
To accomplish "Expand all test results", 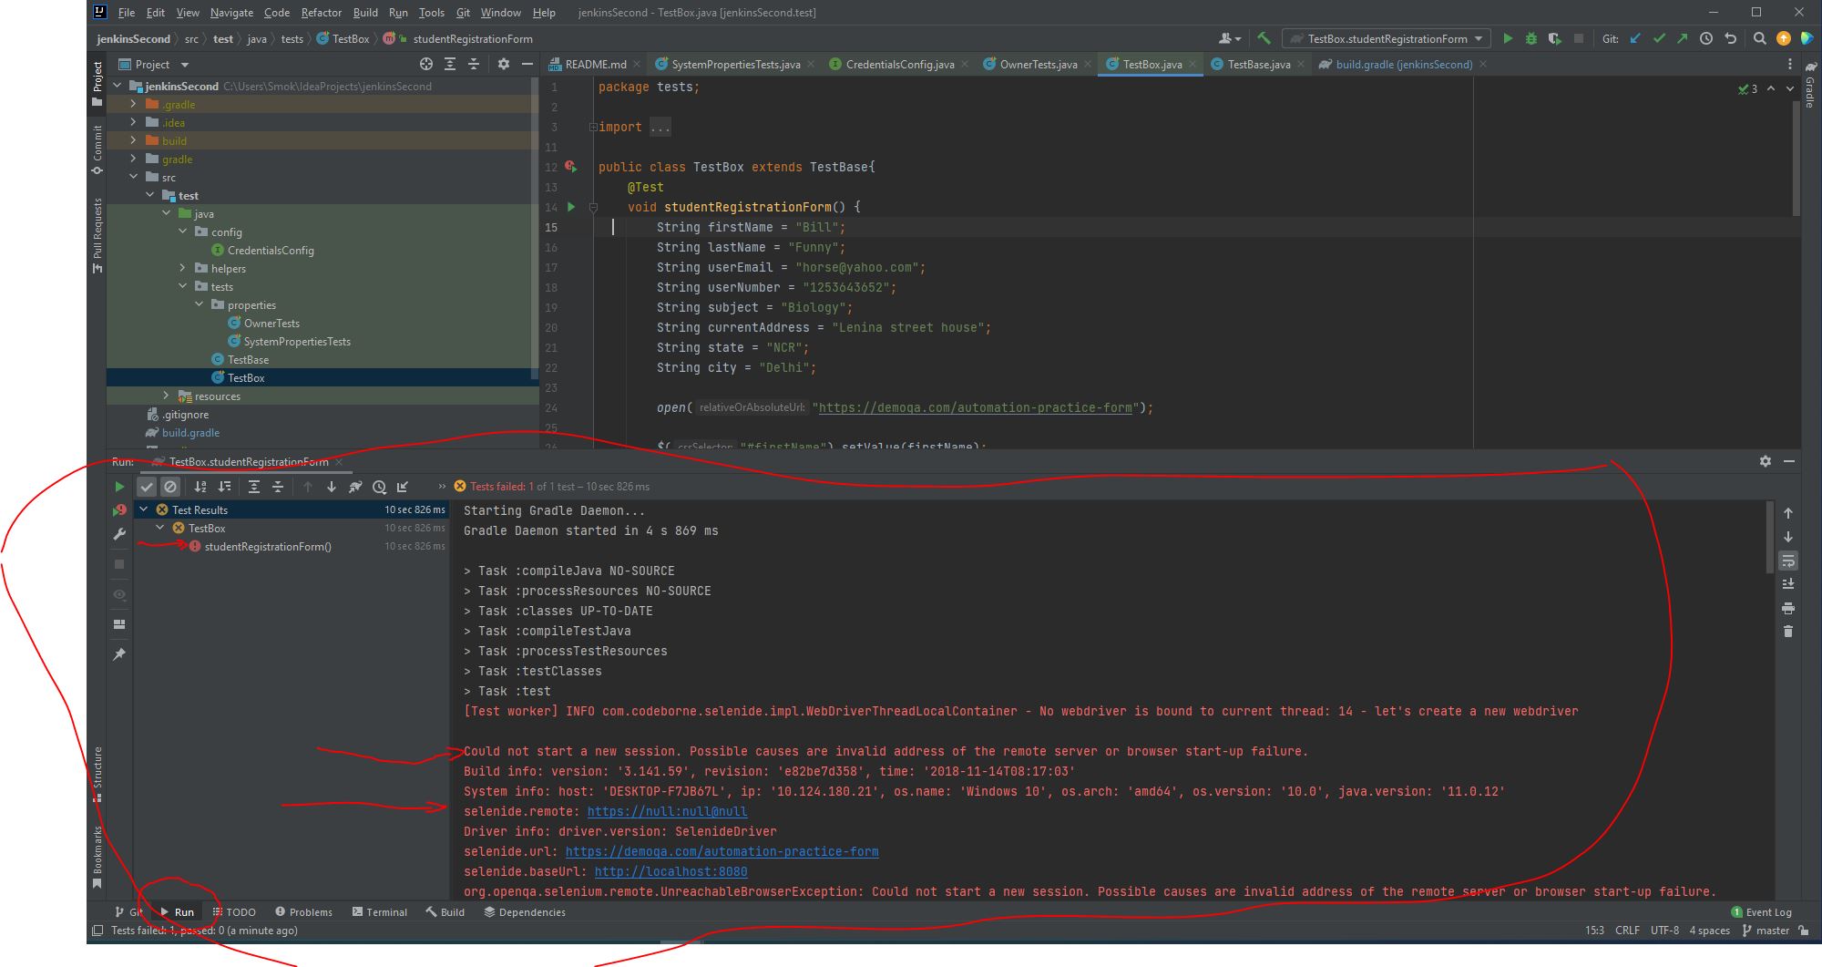I will [x=254, y=487].
